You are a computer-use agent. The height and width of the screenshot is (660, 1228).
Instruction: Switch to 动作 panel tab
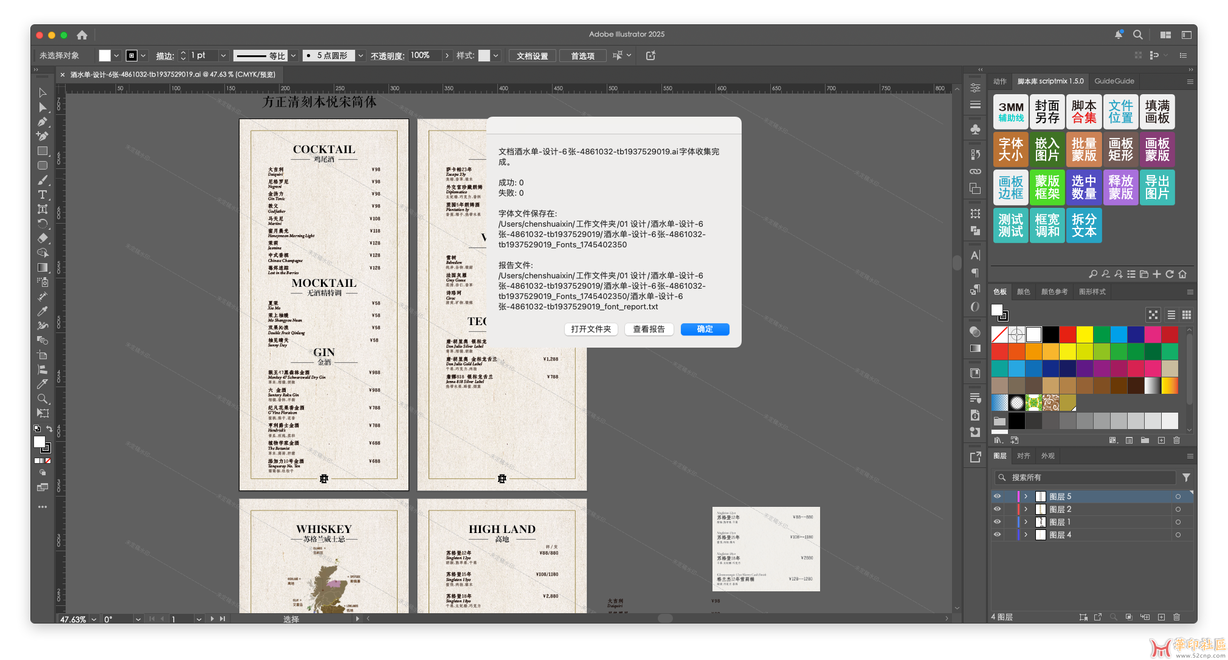1000,81
